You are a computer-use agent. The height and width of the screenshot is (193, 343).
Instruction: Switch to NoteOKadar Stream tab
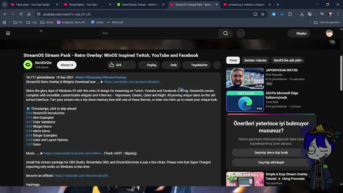click(140, 5)
